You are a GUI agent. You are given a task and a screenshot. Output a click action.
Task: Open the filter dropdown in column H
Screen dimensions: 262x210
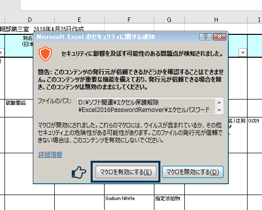(x=243, y=53)
